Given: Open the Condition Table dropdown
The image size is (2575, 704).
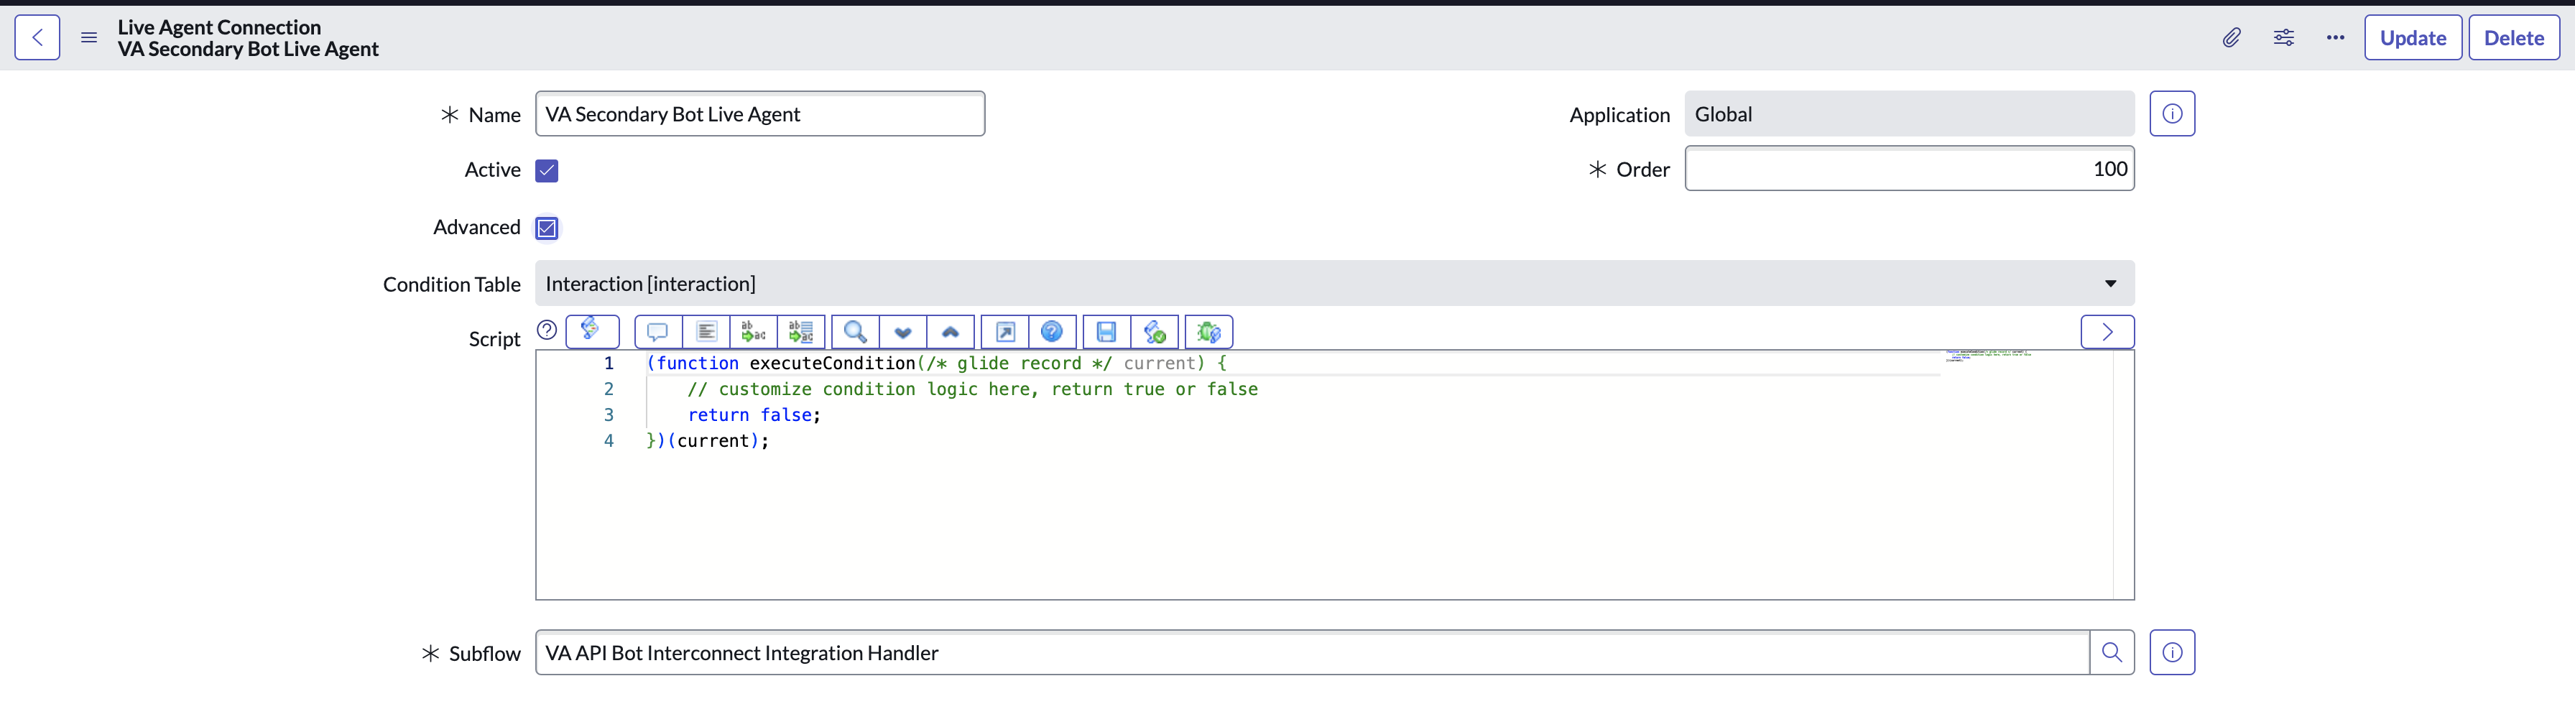Looking at the screenshot, I should point(1334,284).
